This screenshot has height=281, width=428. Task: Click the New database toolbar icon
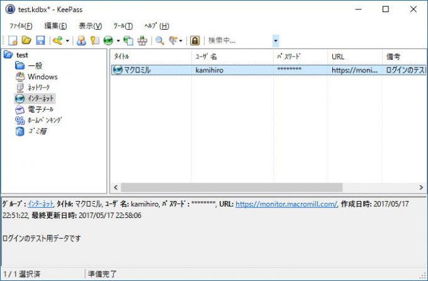click(13, 41)
